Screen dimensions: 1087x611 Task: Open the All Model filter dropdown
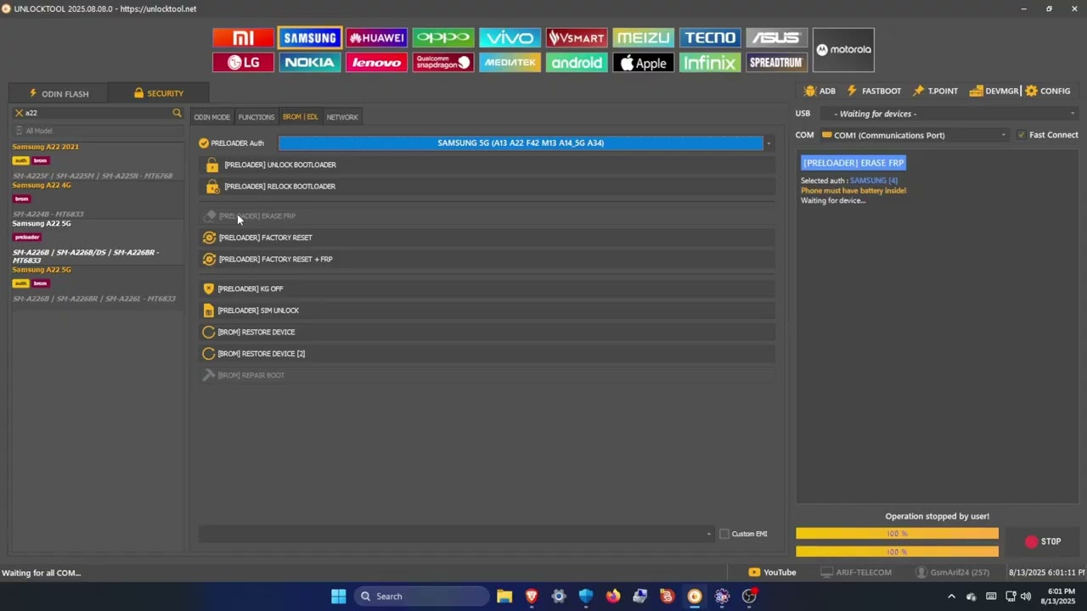coord(98,131)
